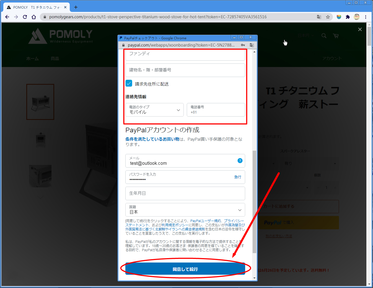Open the currency selector in Pomoly header
Viewport: 373px width, 288px height.
(x=305, y=35)
